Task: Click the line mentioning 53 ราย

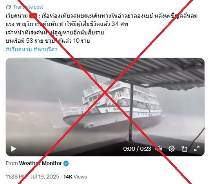Action: pyautogui.click(x=48, y=41)
